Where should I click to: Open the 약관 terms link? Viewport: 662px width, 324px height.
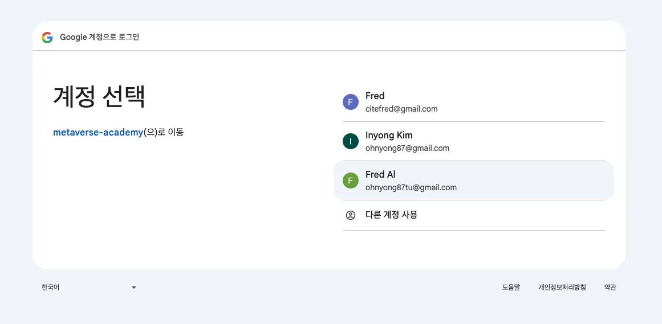tap(610, 288)
